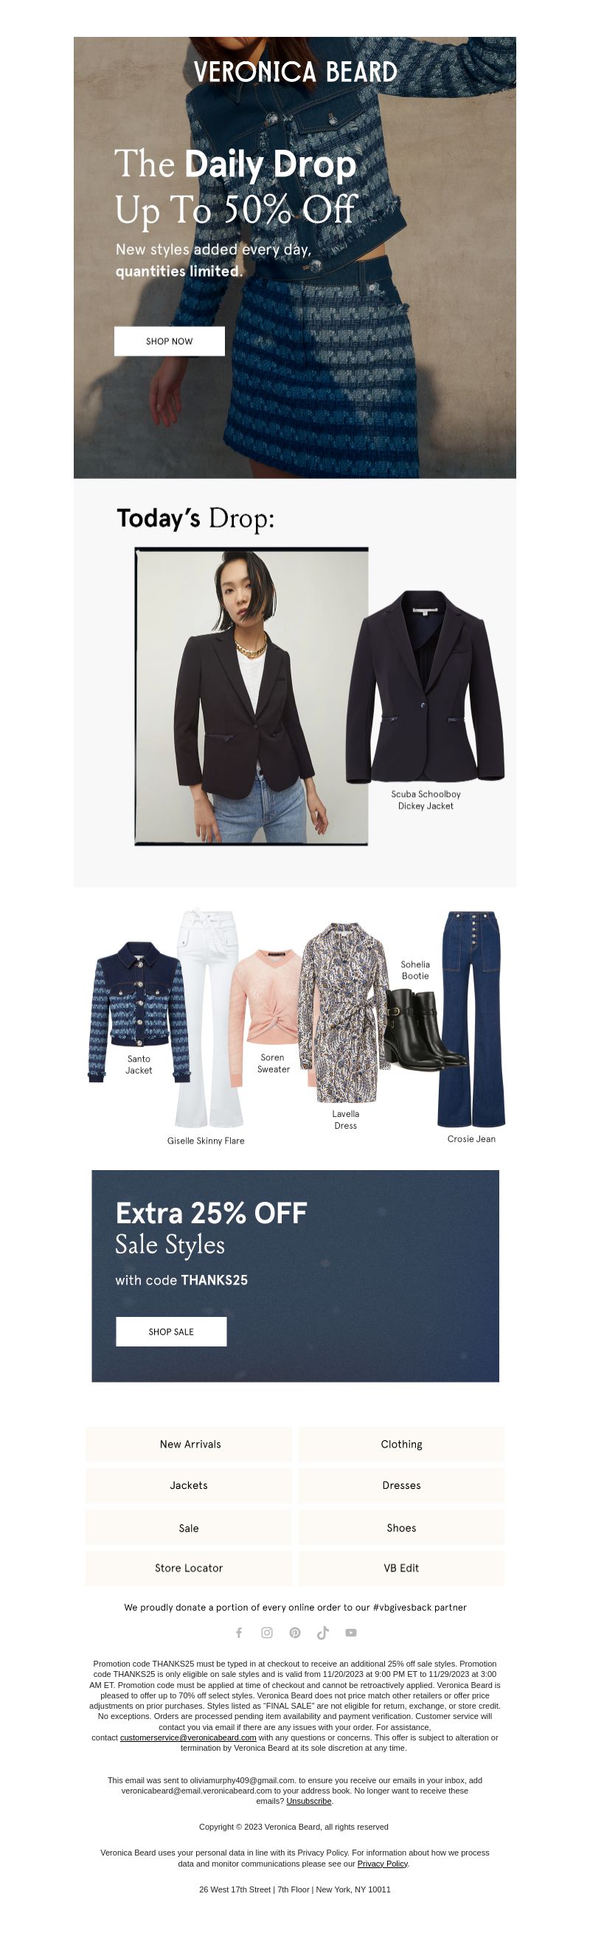The height and width of the screenshot is (1947, 590).
Task: View the Scuba Schoolboy Dickey Jacket image
Action: (425, 686)
